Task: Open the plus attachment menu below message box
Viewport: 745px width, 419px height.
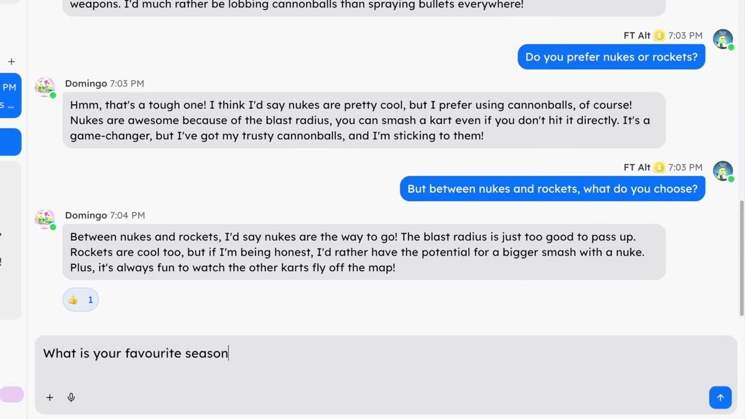Action: pyautogui.click(x=49, y=397)
